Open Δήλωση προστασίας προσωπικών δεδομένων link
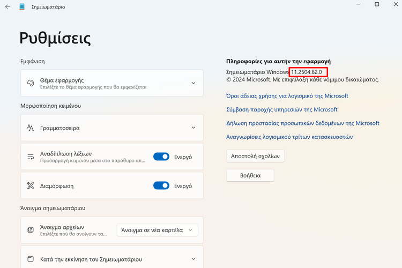 302,123
